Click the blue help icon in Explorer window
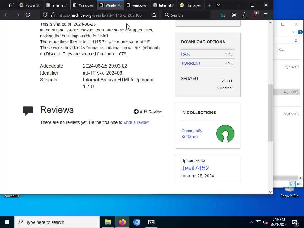 coord(300,32)
